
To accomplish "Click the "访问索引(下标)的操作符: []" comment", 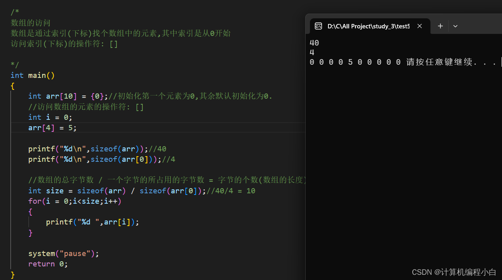I will [x=64, y=44].
